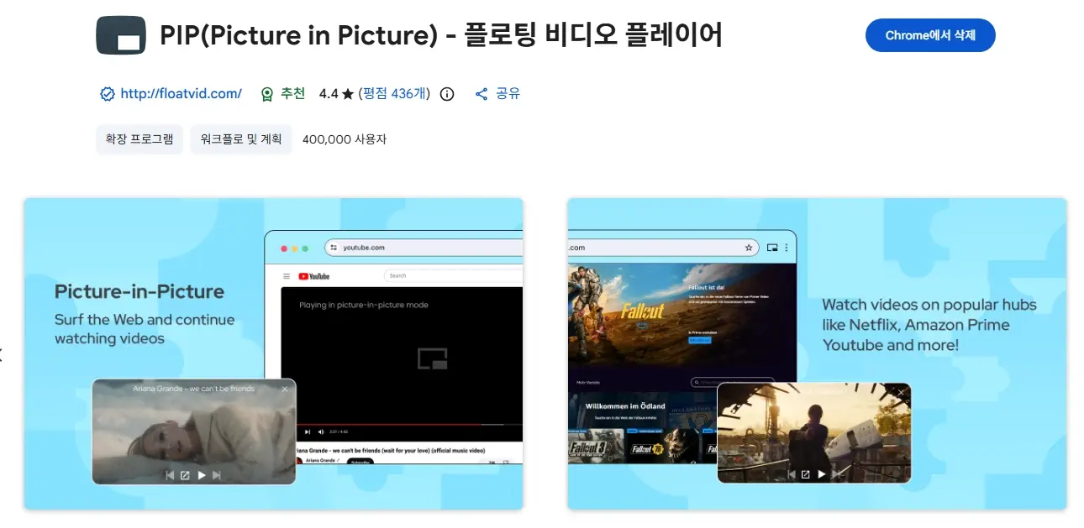Screen dimensions: 1084x528
Task: Click play on the Fallout floating video
Action: [x=822, y=474]
